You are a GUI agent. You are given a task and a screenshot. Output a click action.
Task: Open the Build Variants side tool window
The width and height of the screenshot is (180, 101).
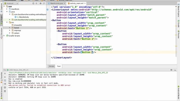coord(1,93)
